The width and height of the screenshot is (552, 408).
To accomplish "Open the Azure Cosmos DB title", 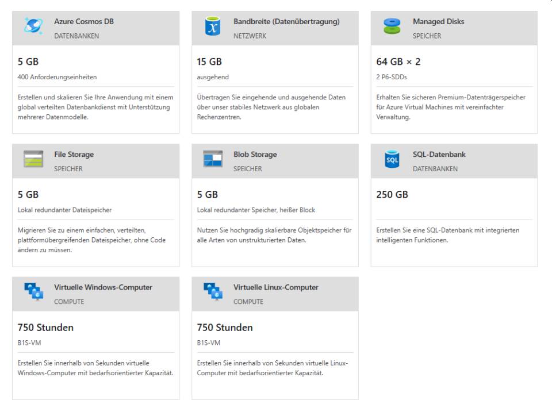I will (x=84, y=21).
